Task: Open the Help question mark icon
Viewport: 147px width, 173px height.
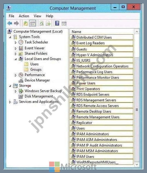Action: (x=57, y=23)
